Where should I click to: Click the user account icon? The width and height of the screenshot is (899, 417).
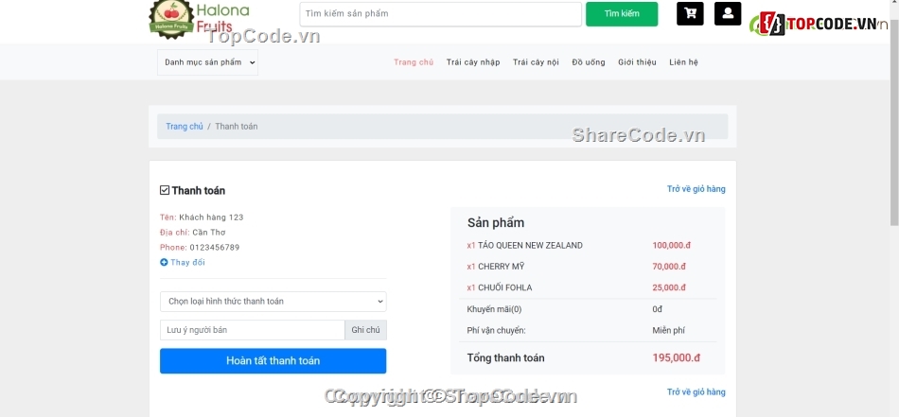point(727,14)
